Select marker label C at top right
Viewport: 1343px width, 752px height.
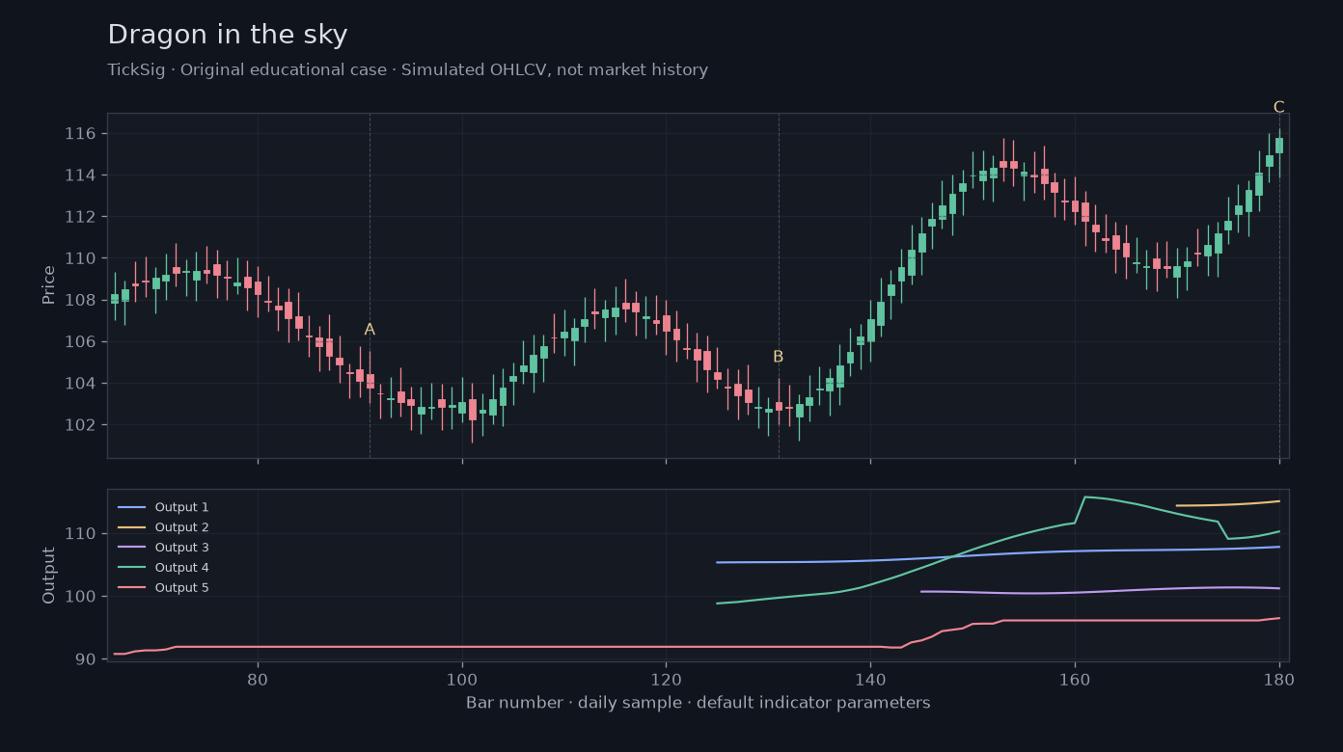[1278, 107]
